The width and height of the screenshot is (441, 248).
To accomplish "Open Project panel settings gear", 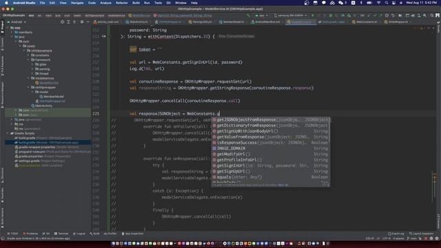I will coord(82,21).
